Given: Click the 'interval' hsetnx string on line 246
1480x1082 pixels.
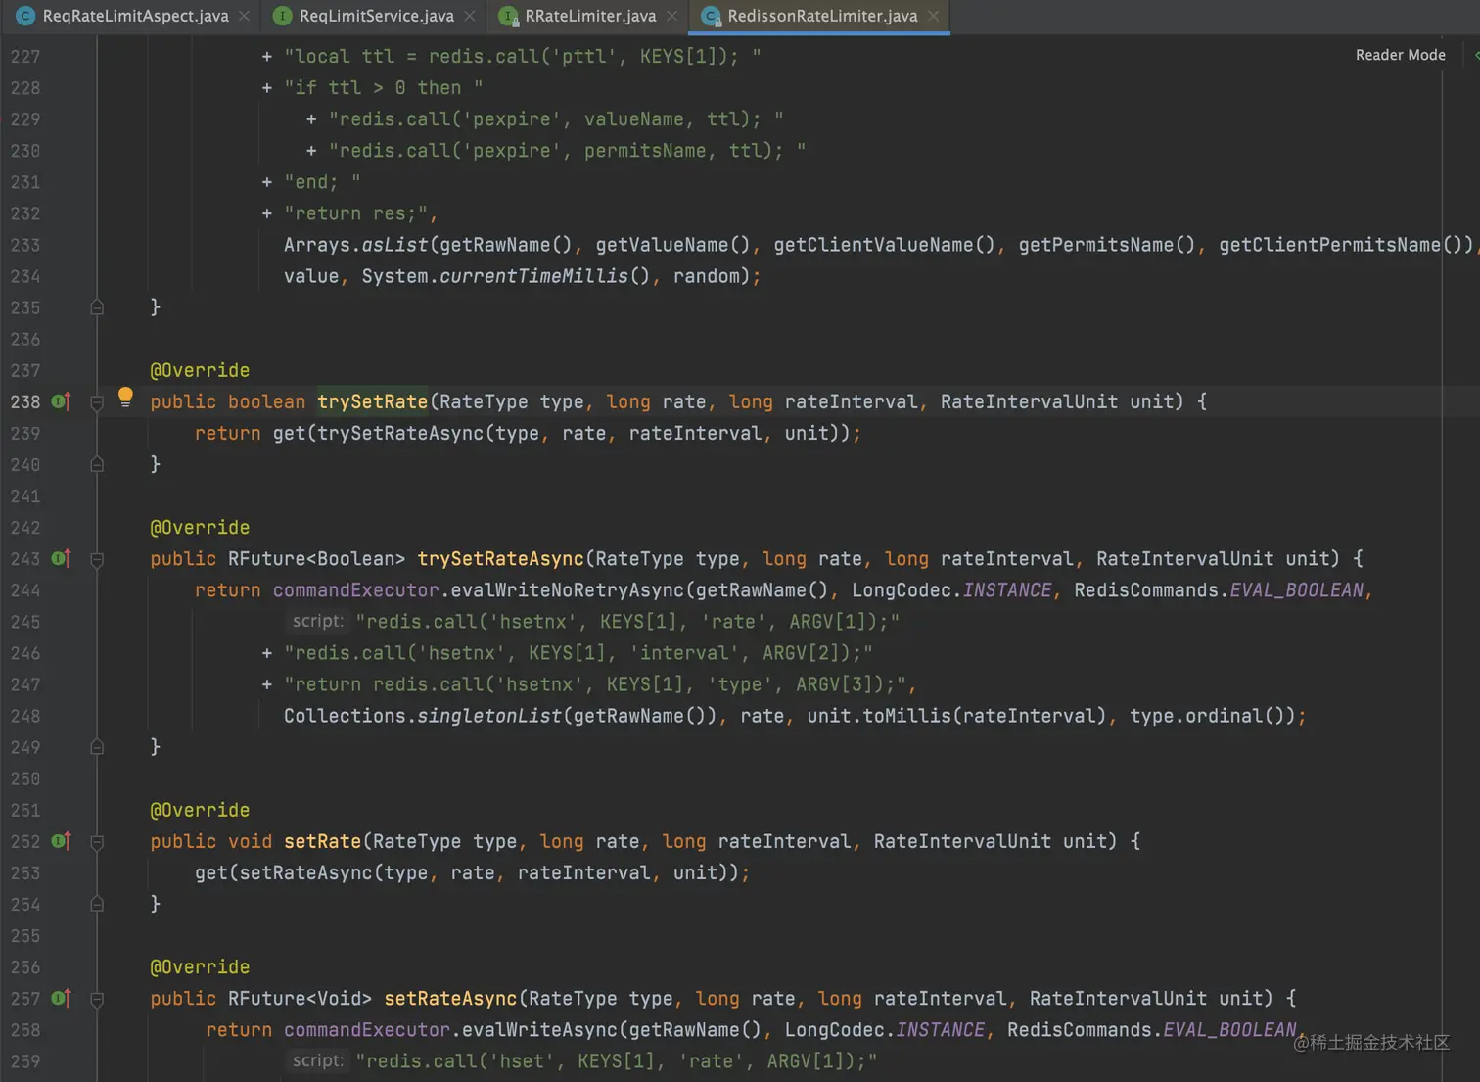Looking at the screenshot, I should point(578,652).
